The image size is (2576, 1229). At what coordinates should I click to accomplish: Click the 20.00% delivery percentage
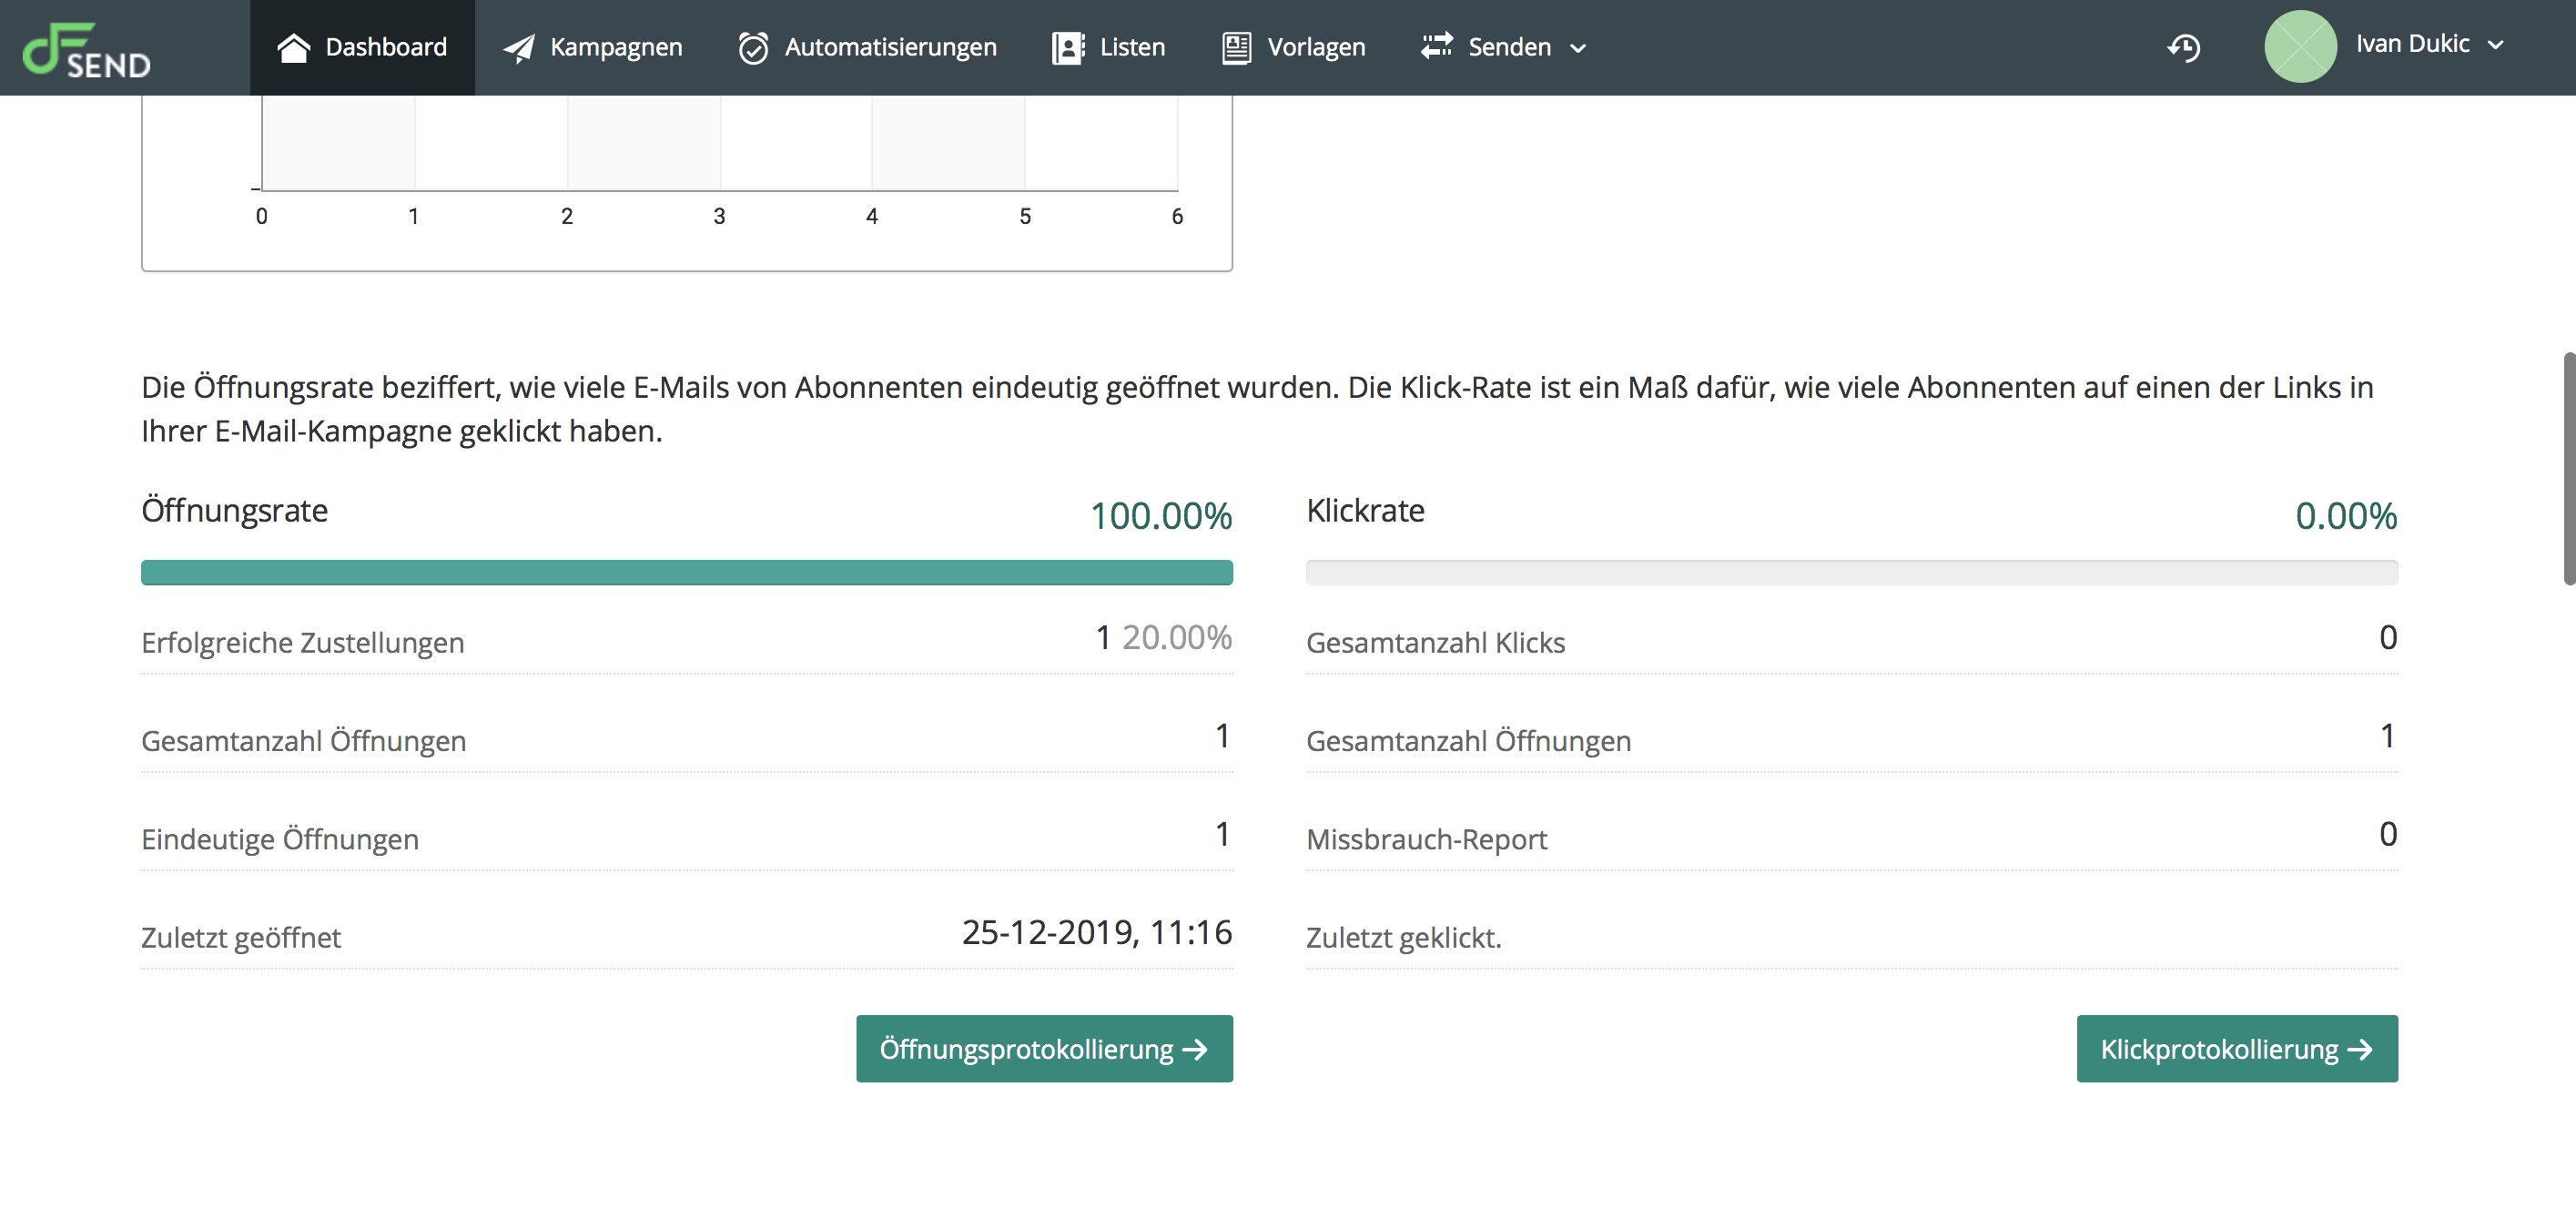click(x=1177, y=637)
